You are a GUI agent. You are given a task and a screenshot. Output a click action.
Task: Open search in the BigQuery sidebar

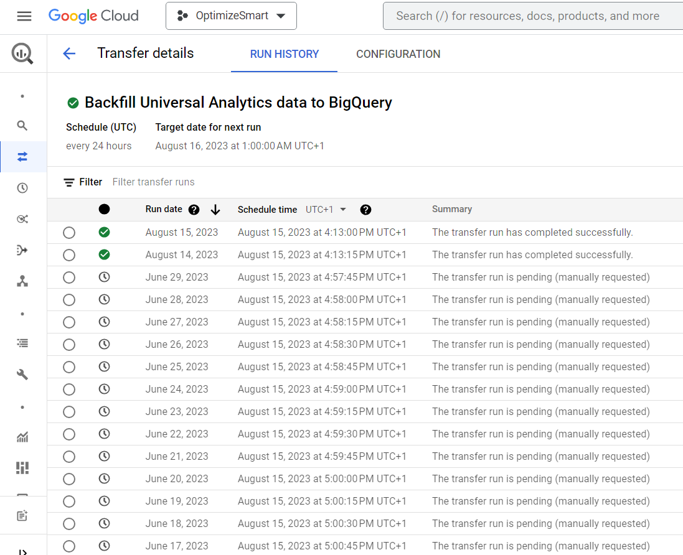22,126
